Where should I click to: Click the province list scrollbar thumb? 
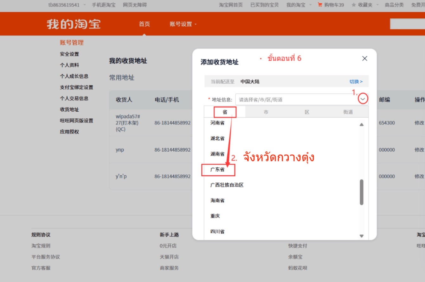pos(362,192)
